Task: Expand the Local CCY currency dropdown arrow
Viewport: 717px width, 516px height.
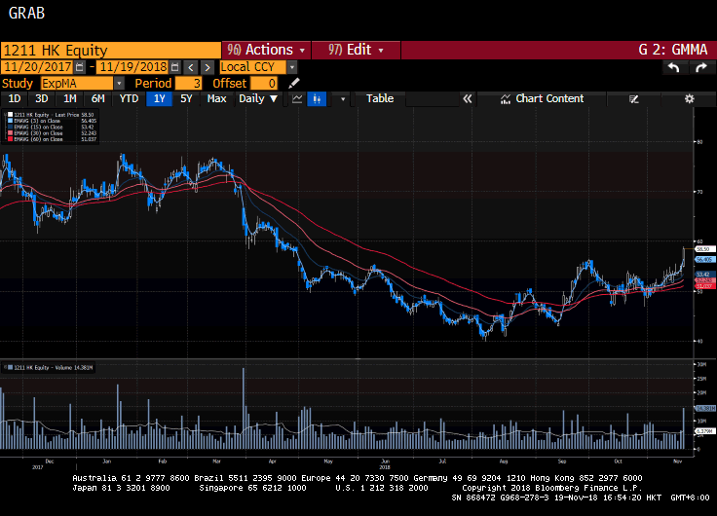Action: (292, 67)
